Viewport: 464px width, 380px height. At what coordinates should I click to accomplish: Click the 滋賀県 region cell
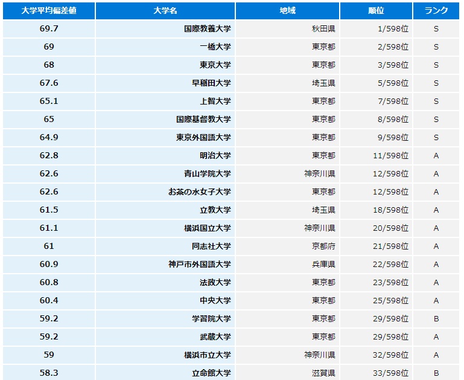tap(287, 373)
